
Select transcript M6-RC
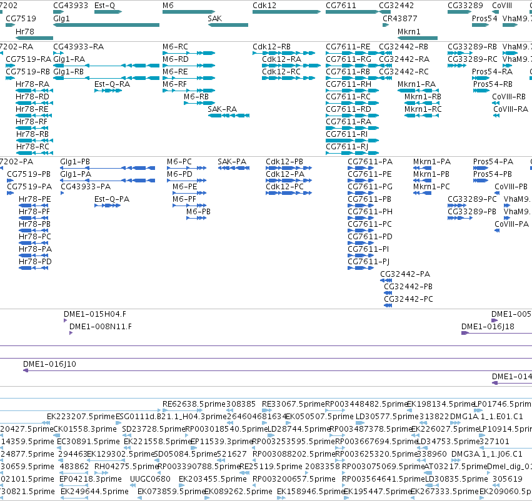pos(175,46)
